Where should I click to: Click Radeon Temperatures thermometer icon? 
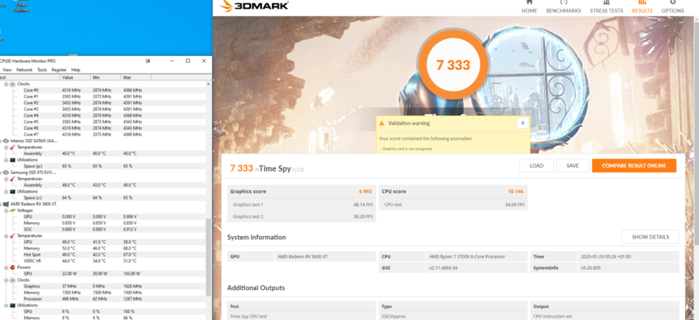click(x=13, y=235)
